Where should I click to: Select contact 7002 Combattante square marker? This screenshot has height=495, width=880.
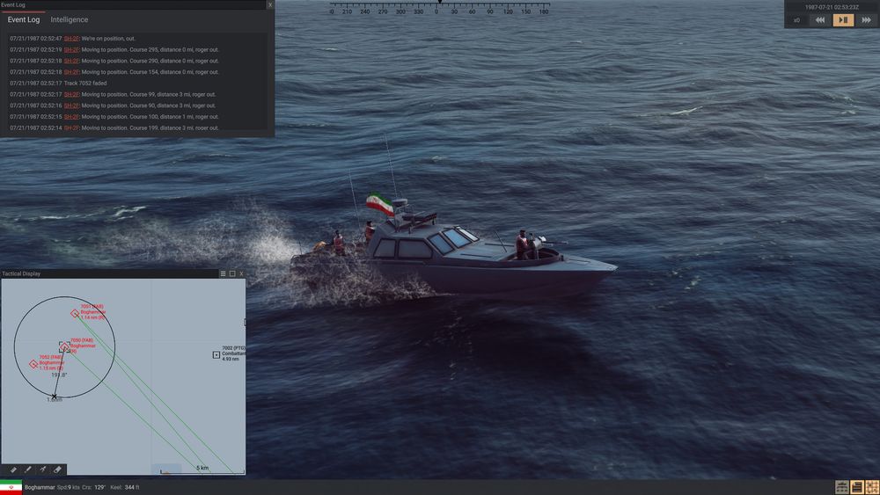pos(216,355)
